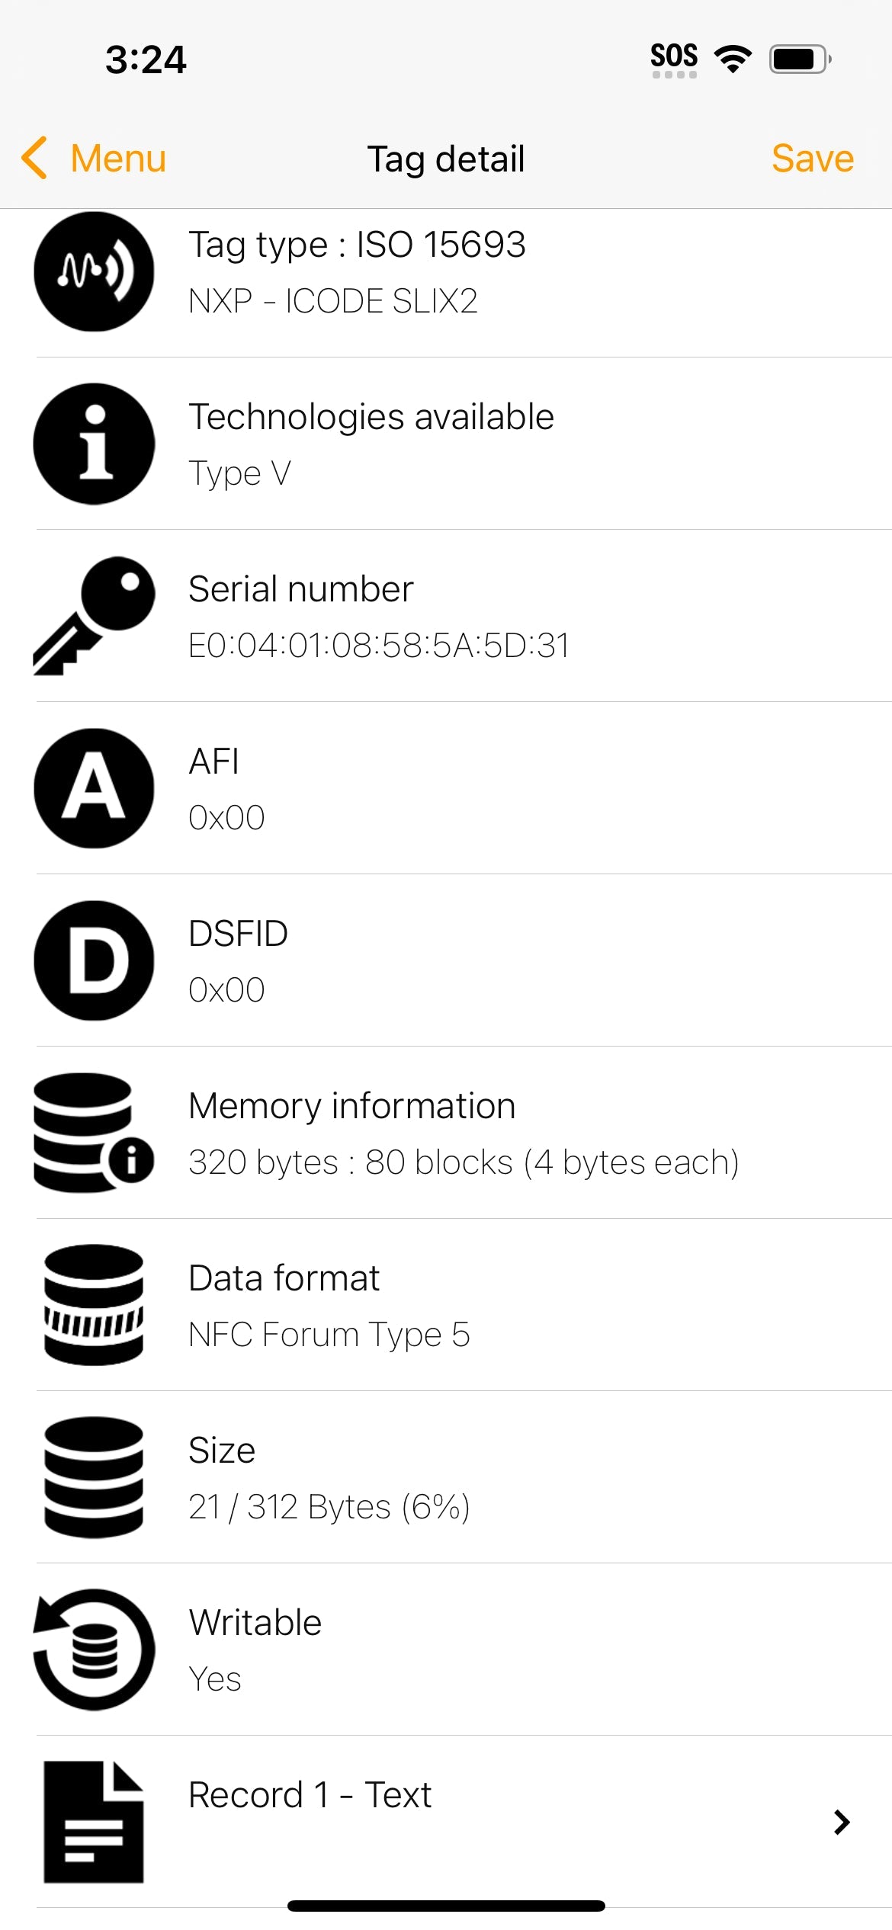Tap the Technologies available info icon

(94, 444)
